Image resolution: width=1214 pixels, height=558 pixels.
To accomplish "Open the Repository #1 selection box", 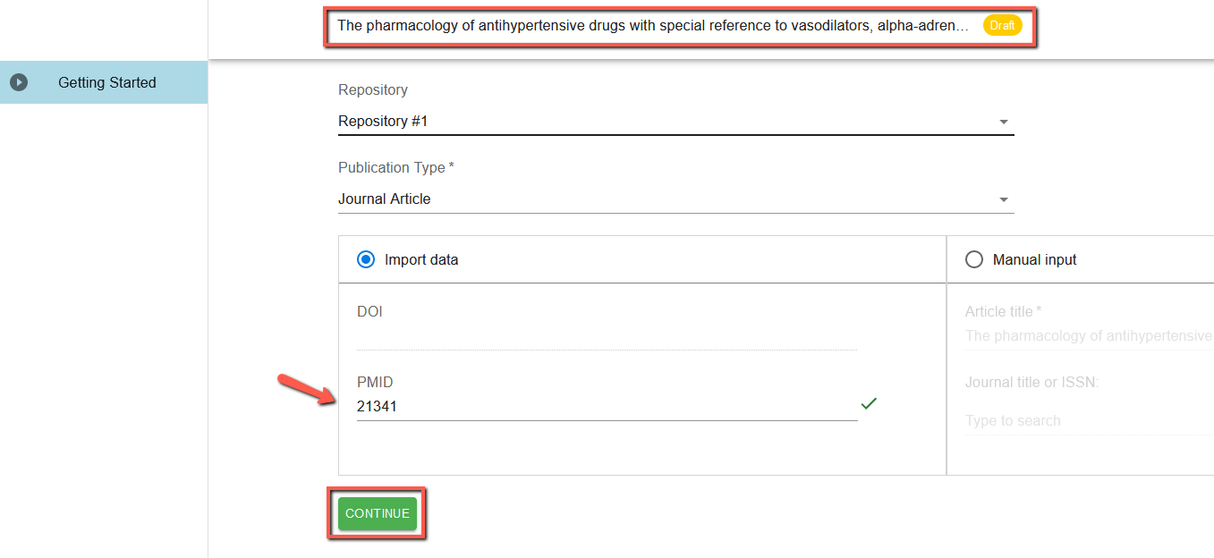I will click(x=662, y=122).
